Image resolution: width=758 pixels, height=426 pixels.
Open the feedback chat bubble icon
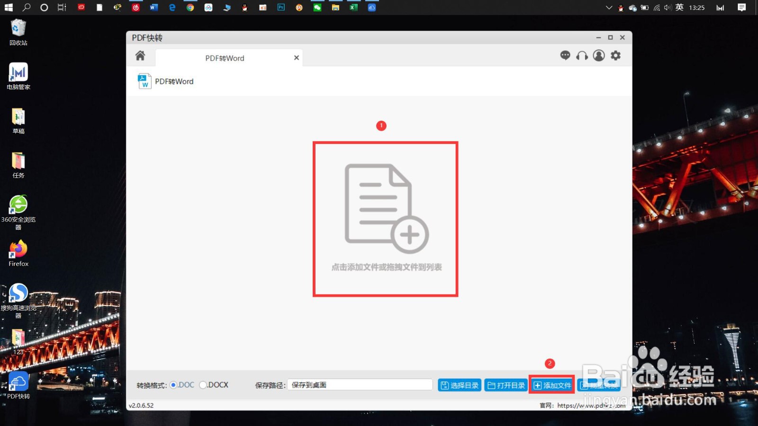tap(565, 55)
